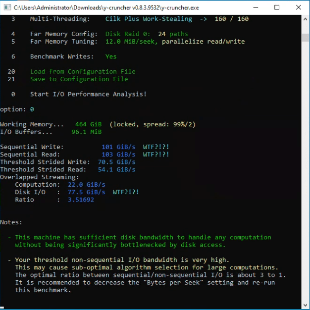The width and height of the screenshot is (310, 310).
Task: Click the scrollbar up arrow
Action: click(305, 19)
